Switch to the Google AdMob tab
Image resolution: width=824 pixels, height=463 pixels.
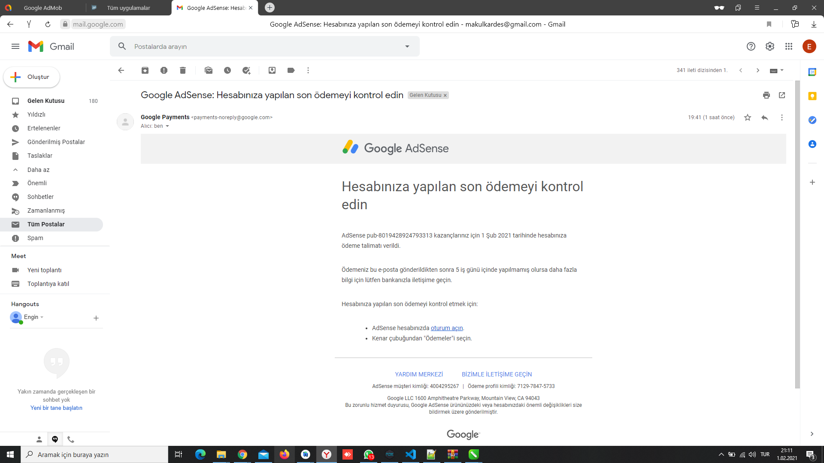(x=43, y=8)
